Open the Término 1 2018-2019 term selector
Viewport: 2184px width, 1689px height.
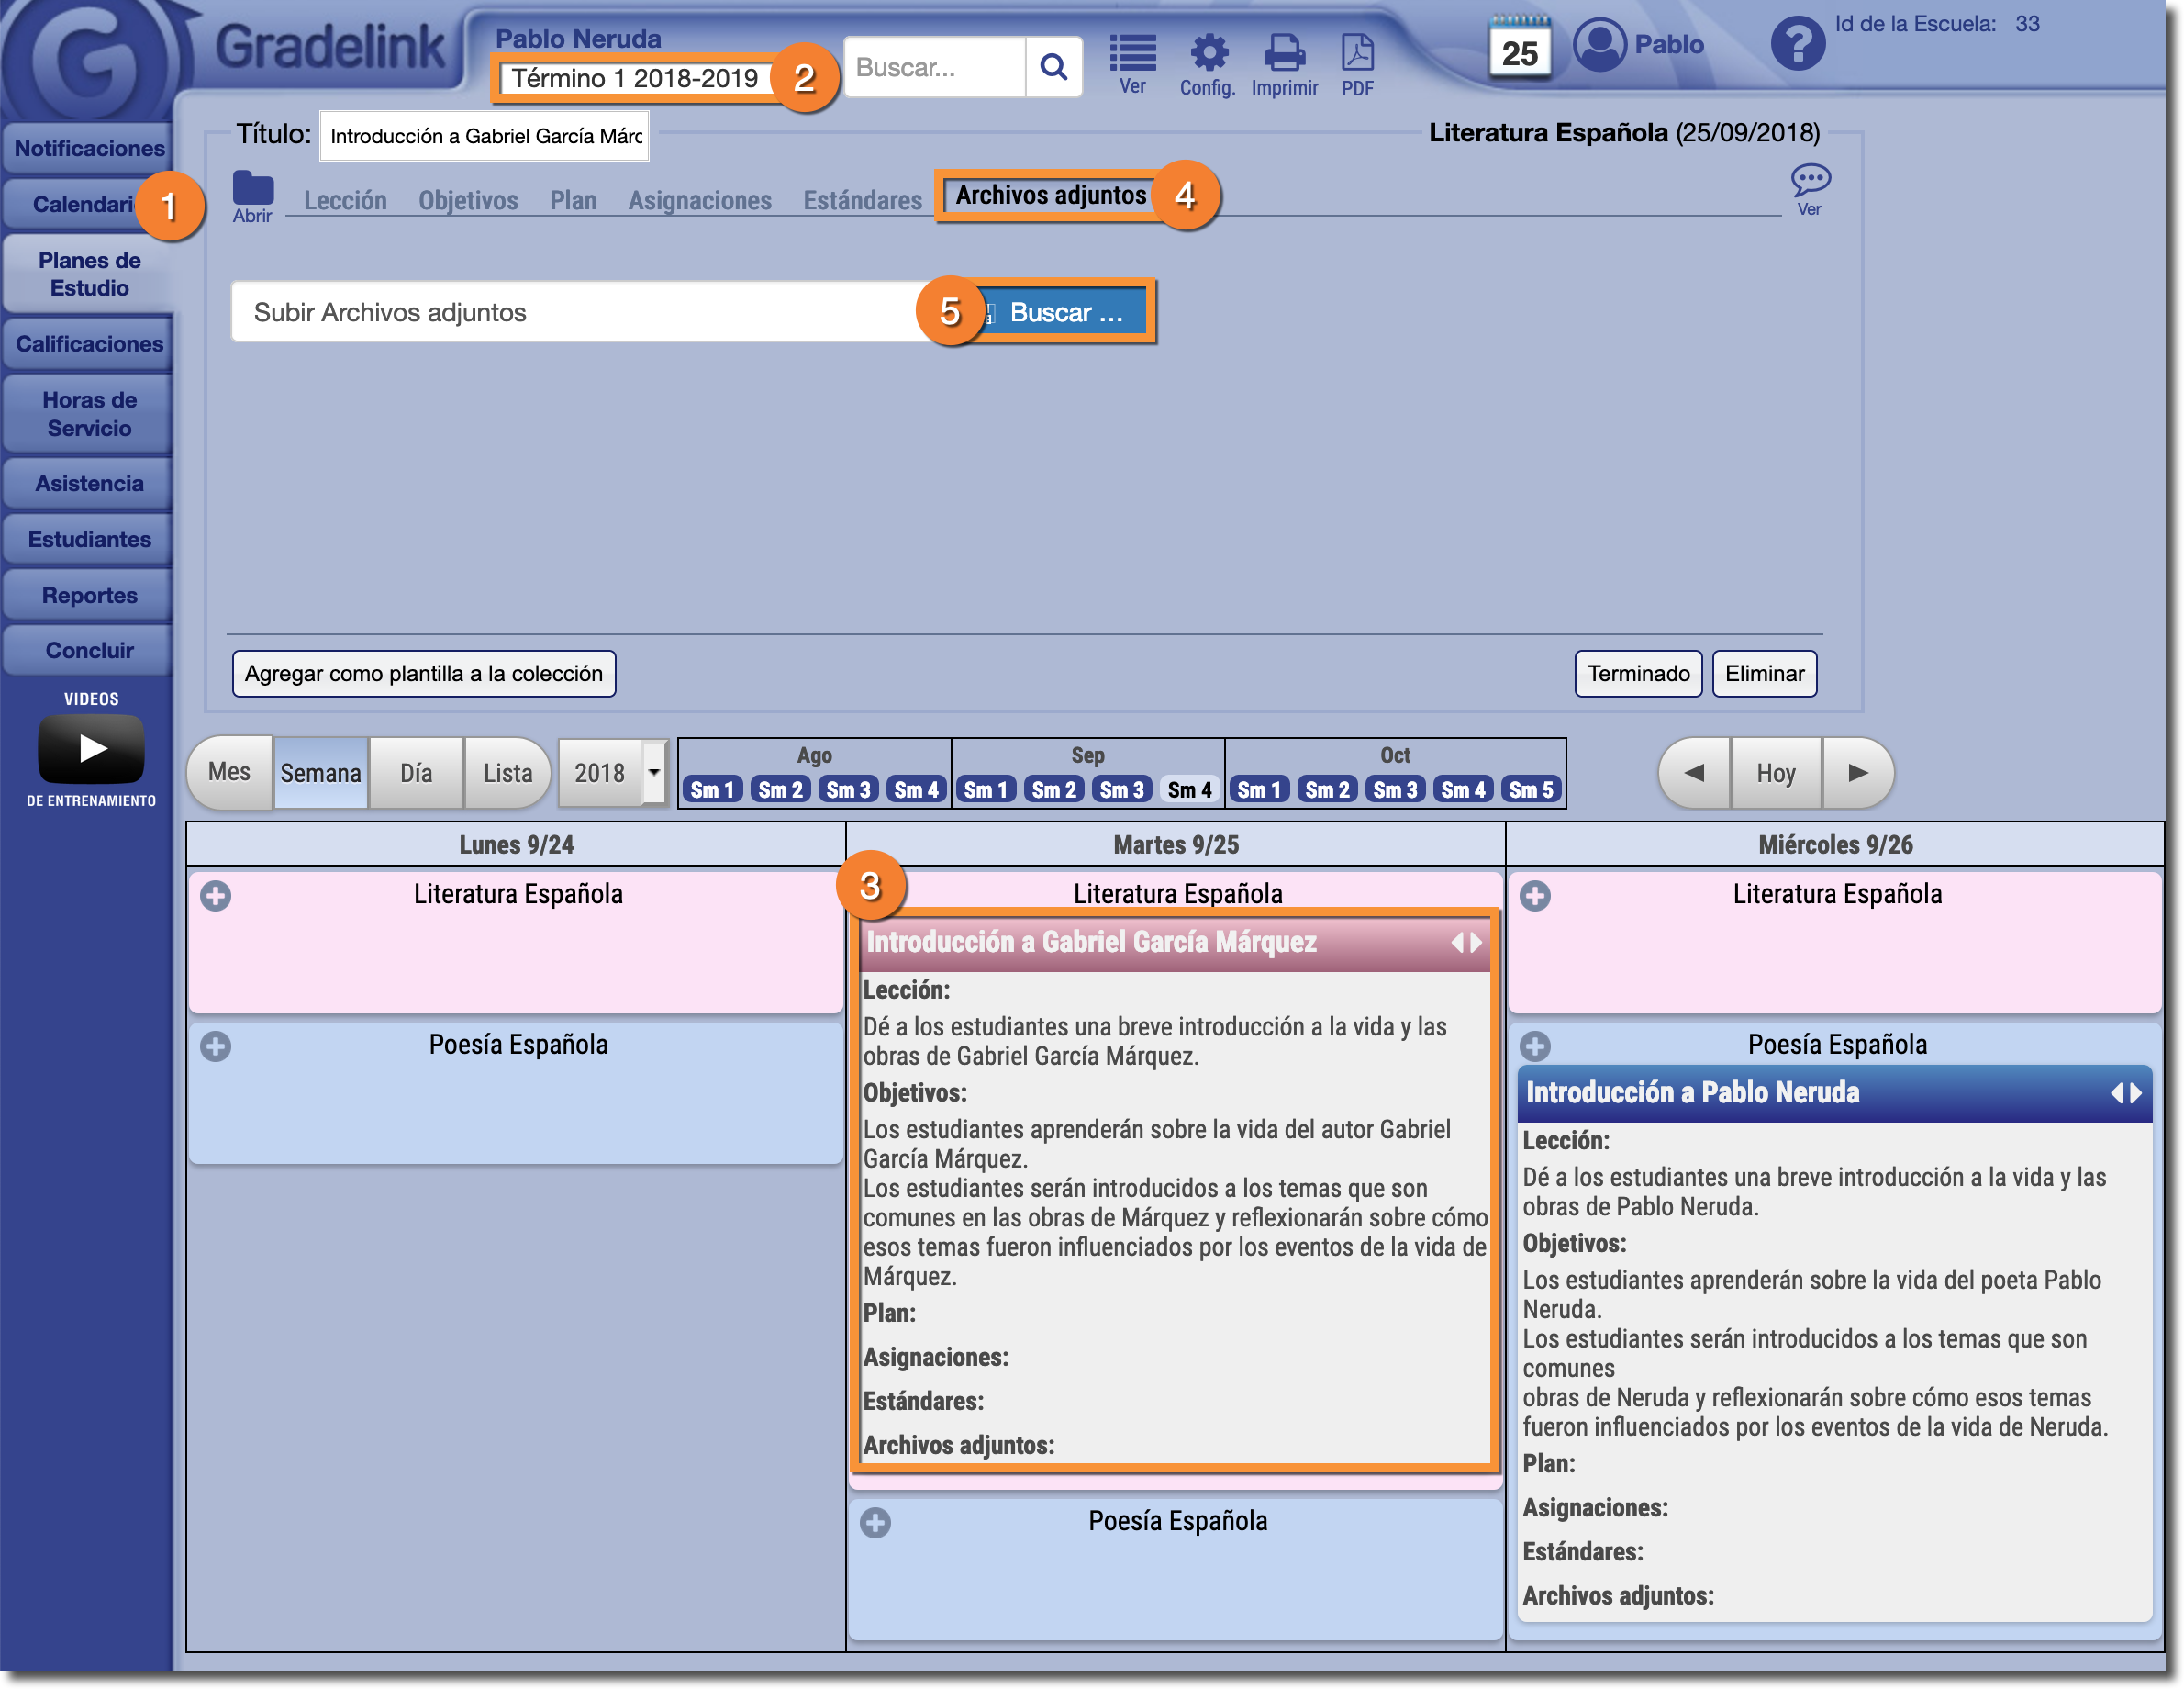[634, 78]
